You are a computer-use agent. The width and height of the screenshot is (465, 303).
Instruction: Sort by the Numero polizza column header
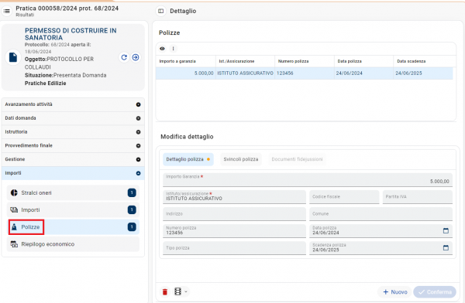305,61
